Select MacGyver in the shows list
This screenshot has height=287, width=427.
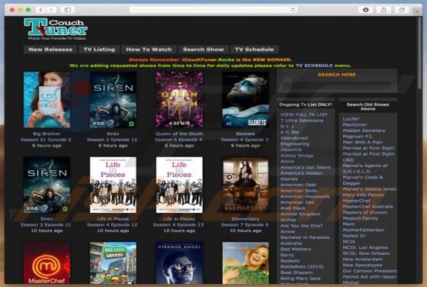(x=355, y=124)
